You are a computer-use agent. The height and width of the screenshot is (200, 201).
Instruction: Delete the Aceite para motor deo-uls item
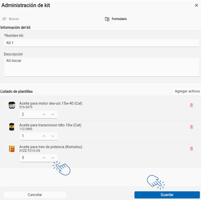point(192,105)
